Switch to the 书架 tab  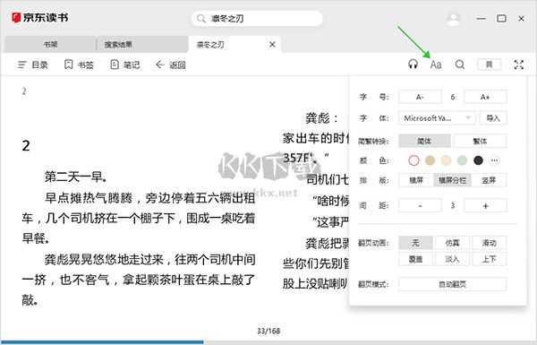pyautogui.click(x=50, y=44)
